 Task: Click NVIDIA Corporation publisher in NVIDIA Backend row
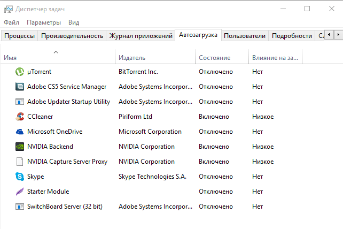146,147
